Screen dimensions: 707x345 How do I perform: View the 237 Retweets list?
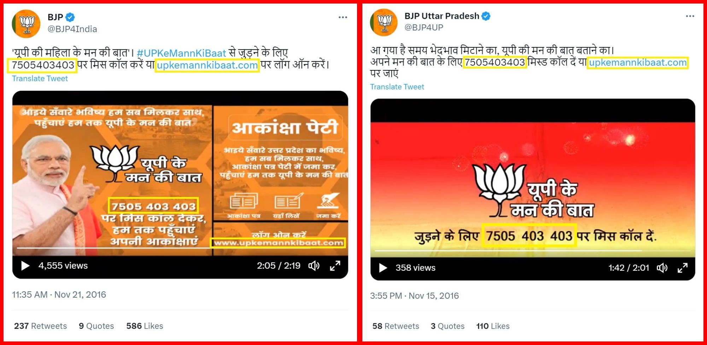point(40,326)
